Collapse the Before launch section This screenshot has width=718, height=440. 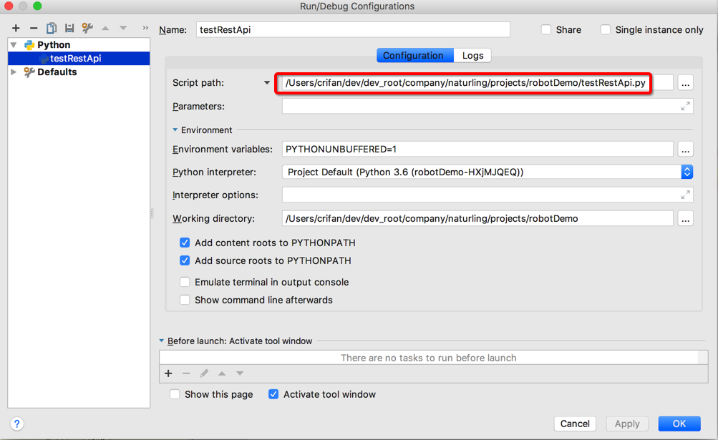162,341
